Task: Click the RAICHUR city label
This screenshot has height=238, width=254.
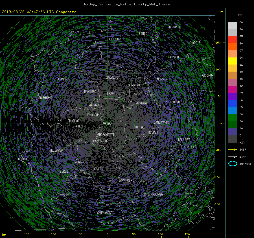Action: (x=207, y=76)
